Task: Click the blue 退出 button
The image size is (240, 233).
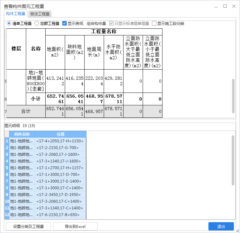Action: tap(221, 226)
